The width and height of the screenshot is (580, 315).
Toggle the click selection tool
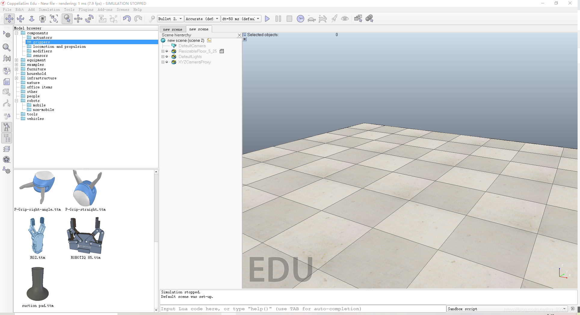(67, 19)
